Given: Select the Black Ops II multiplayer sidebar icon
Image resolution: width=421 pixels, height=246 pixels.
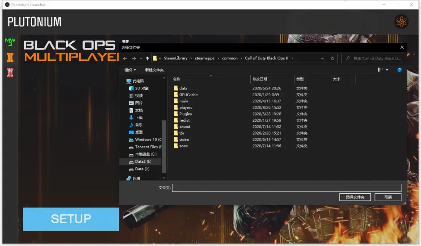Looking at the screenshot, I should (x=10, y=57).
